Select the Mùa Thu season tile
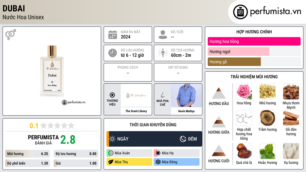 [x=129, y=162]
